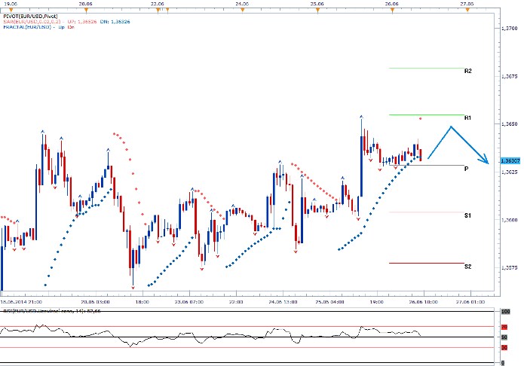This screenshot has width=524, height=366.
Task: Click the 1,3675 price axis label
Action: (x=510, y=76)
